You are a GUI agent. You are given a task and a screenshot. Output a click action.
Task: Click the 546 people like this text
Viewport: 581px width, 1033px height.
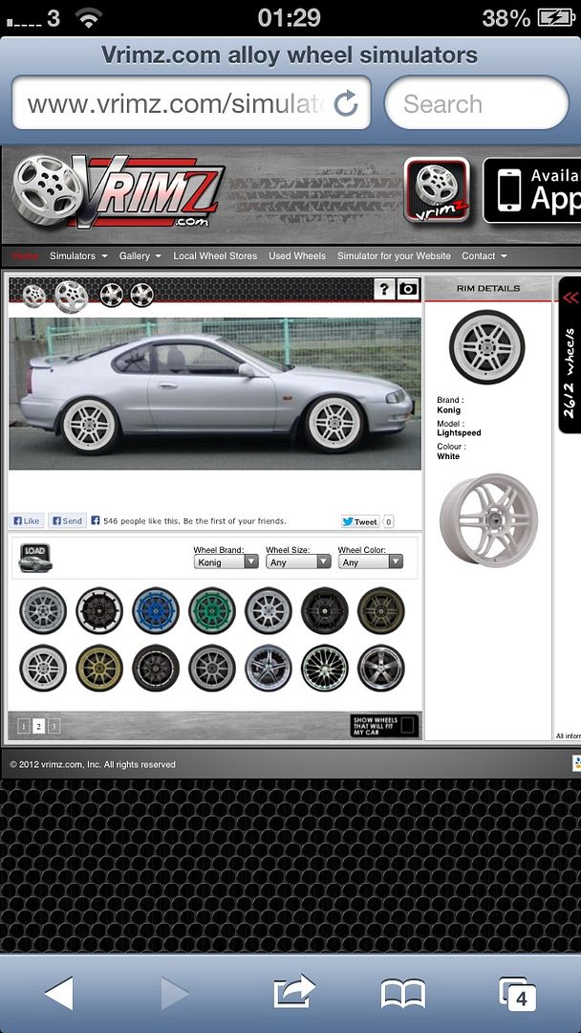tap(195, 520)
